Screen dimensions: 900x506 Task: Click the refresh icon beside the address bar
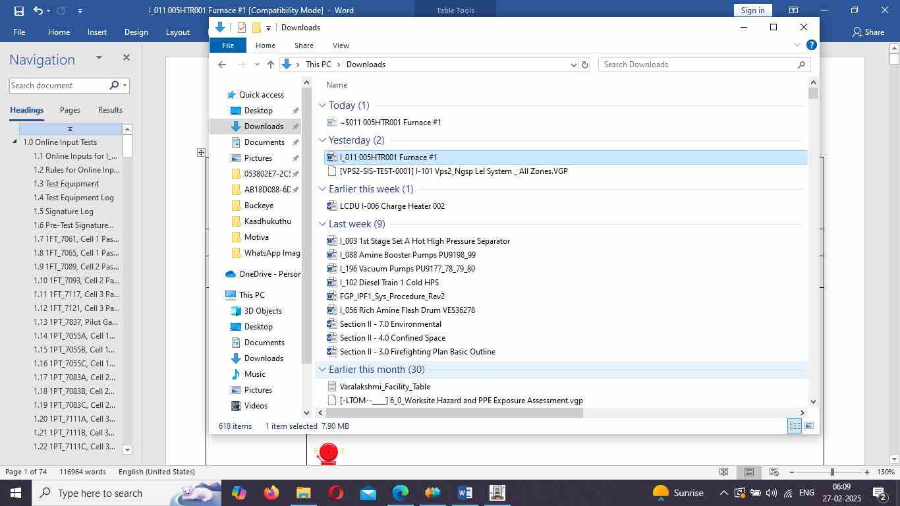pos(584,65)
